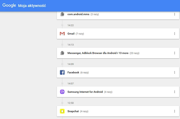Click the (23 razy) count label
The image size is (180, 119).
(x=134, y=53)
